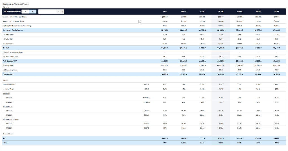Viewport: 288px width, 151px height.
Task: Click the IRR value 24.63% cell
Action: (165, 138)
